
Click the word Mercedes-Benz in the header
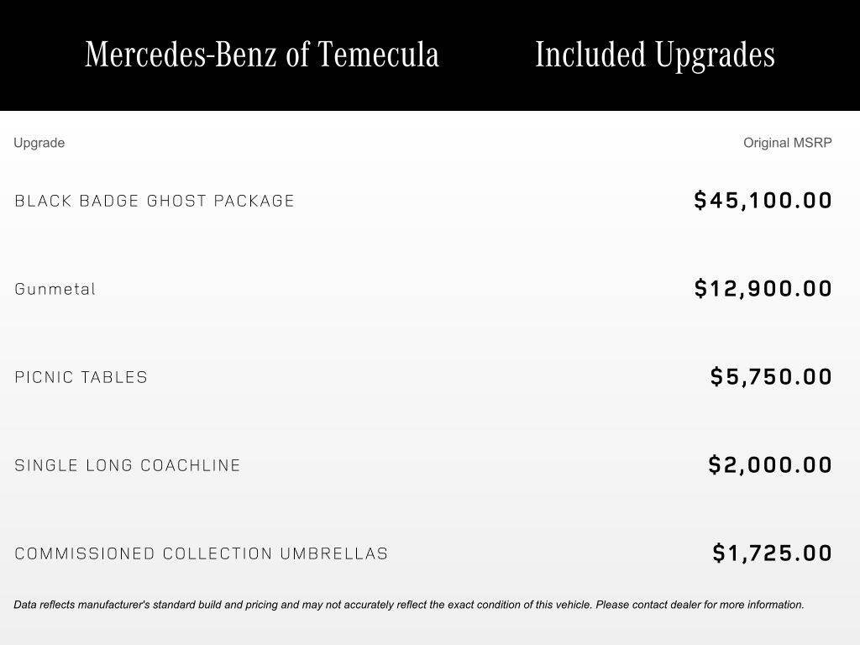181,55
